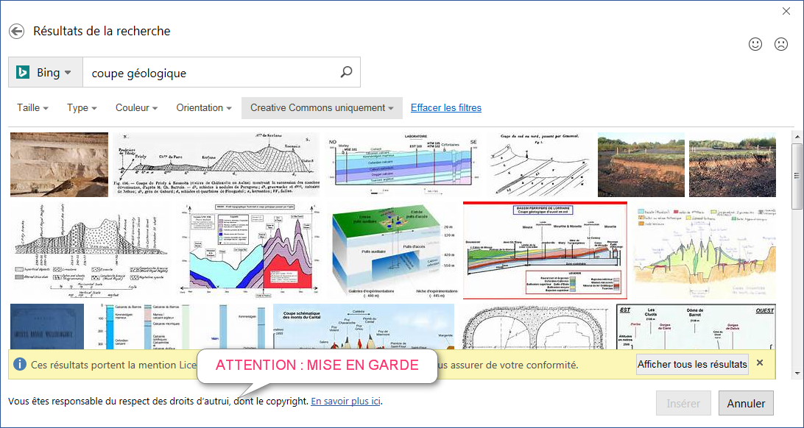Select the sandy quarry photo thumbnail
The height and width of the screenshot is (428, 804).
[x=59, y=164]
